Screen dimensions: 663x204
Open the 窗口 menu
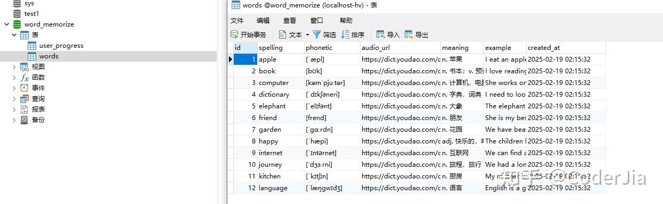tap(317, 21)
